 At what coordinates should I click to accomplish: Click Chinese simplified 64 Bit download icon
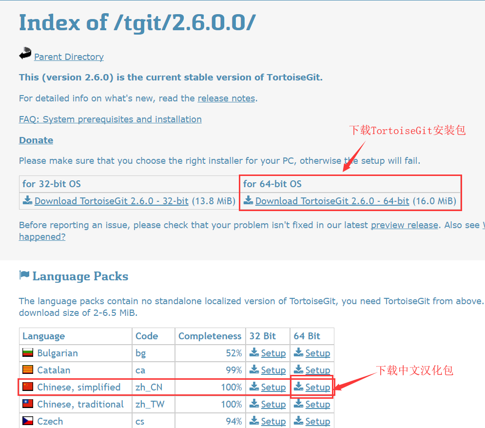click(x=298, y=386)
